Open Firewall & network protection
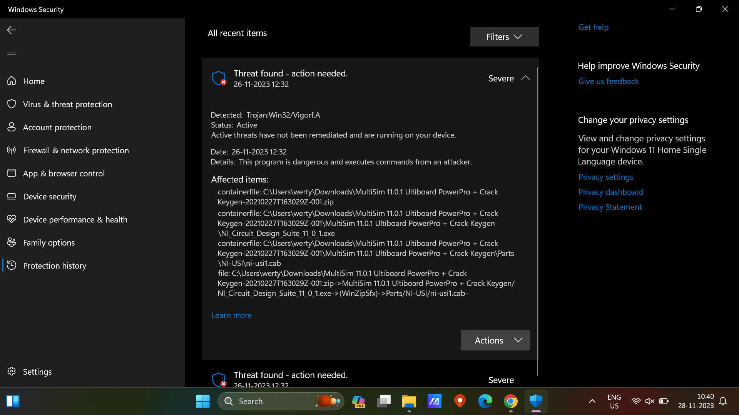The image size is (739, 415). [76, 150]
